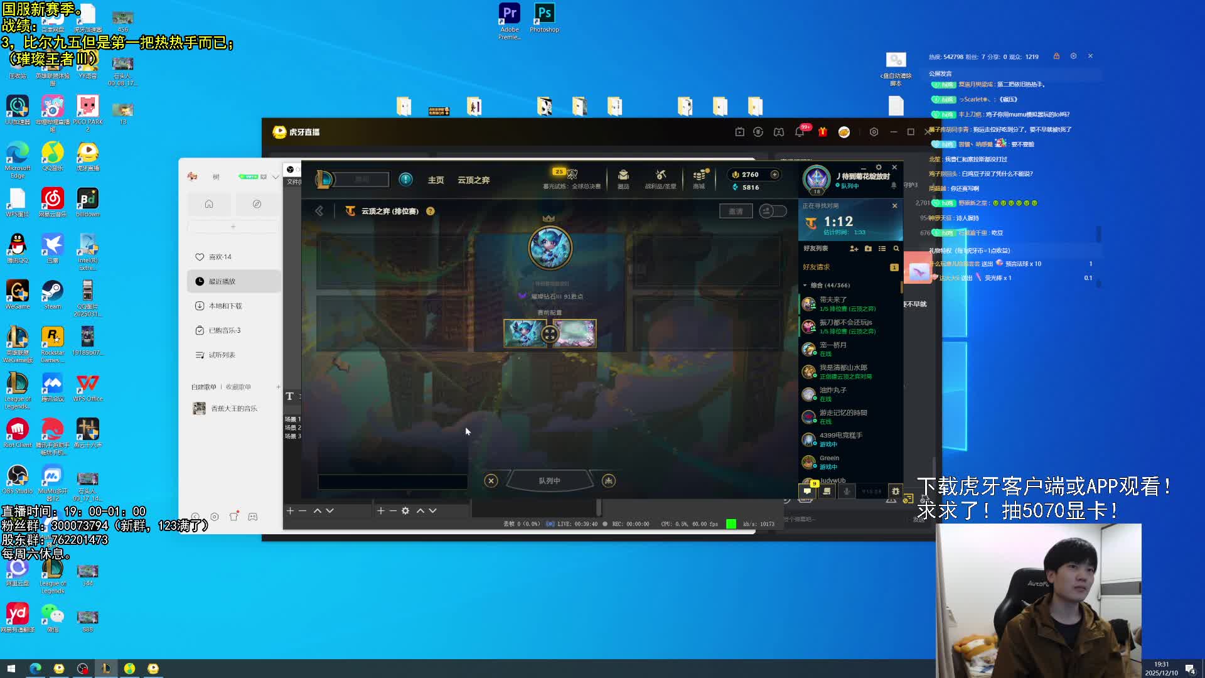Click the add friend icon
Viewport: 1205px width, 678px height.
pyautogui.click(x=854, y=249)
